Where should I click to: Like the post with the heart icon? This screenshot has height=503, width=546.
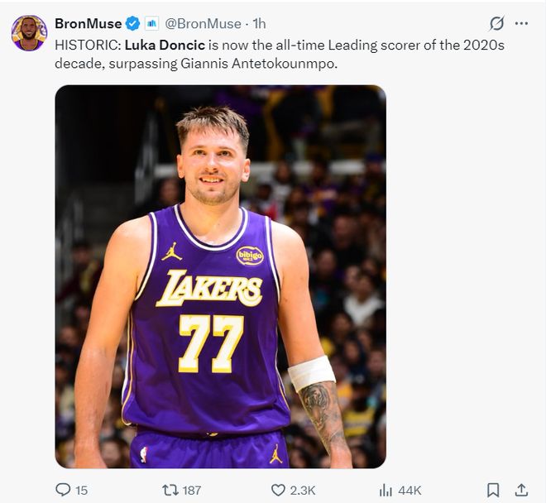(277, 490)
